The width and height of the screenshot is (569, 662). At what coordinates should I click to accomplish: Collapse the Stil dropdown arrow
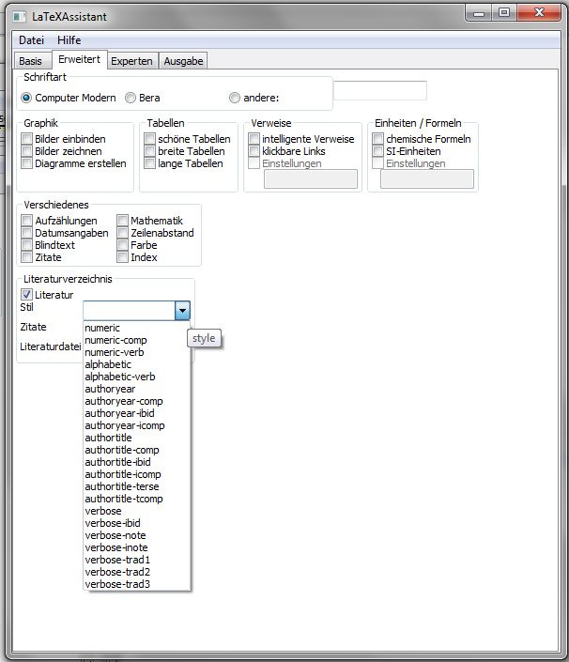(182, 311)
